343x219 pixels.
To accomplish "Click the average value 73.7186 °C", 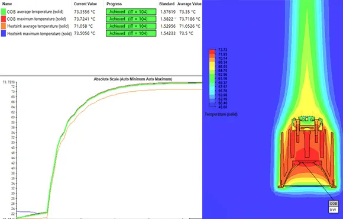I will 190,19.
